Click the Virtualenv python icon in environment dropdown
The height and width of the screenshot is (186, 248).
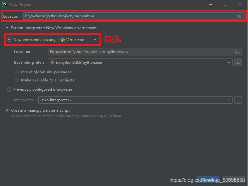click(63, 40)
